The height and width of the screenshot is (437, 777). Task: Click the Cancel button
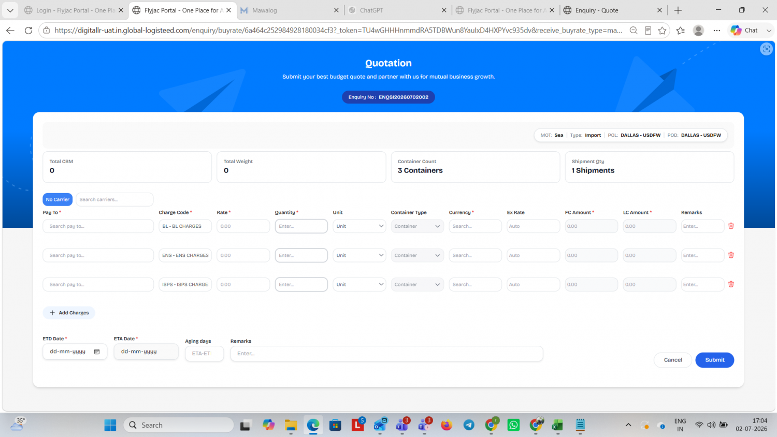click(673, 360)
